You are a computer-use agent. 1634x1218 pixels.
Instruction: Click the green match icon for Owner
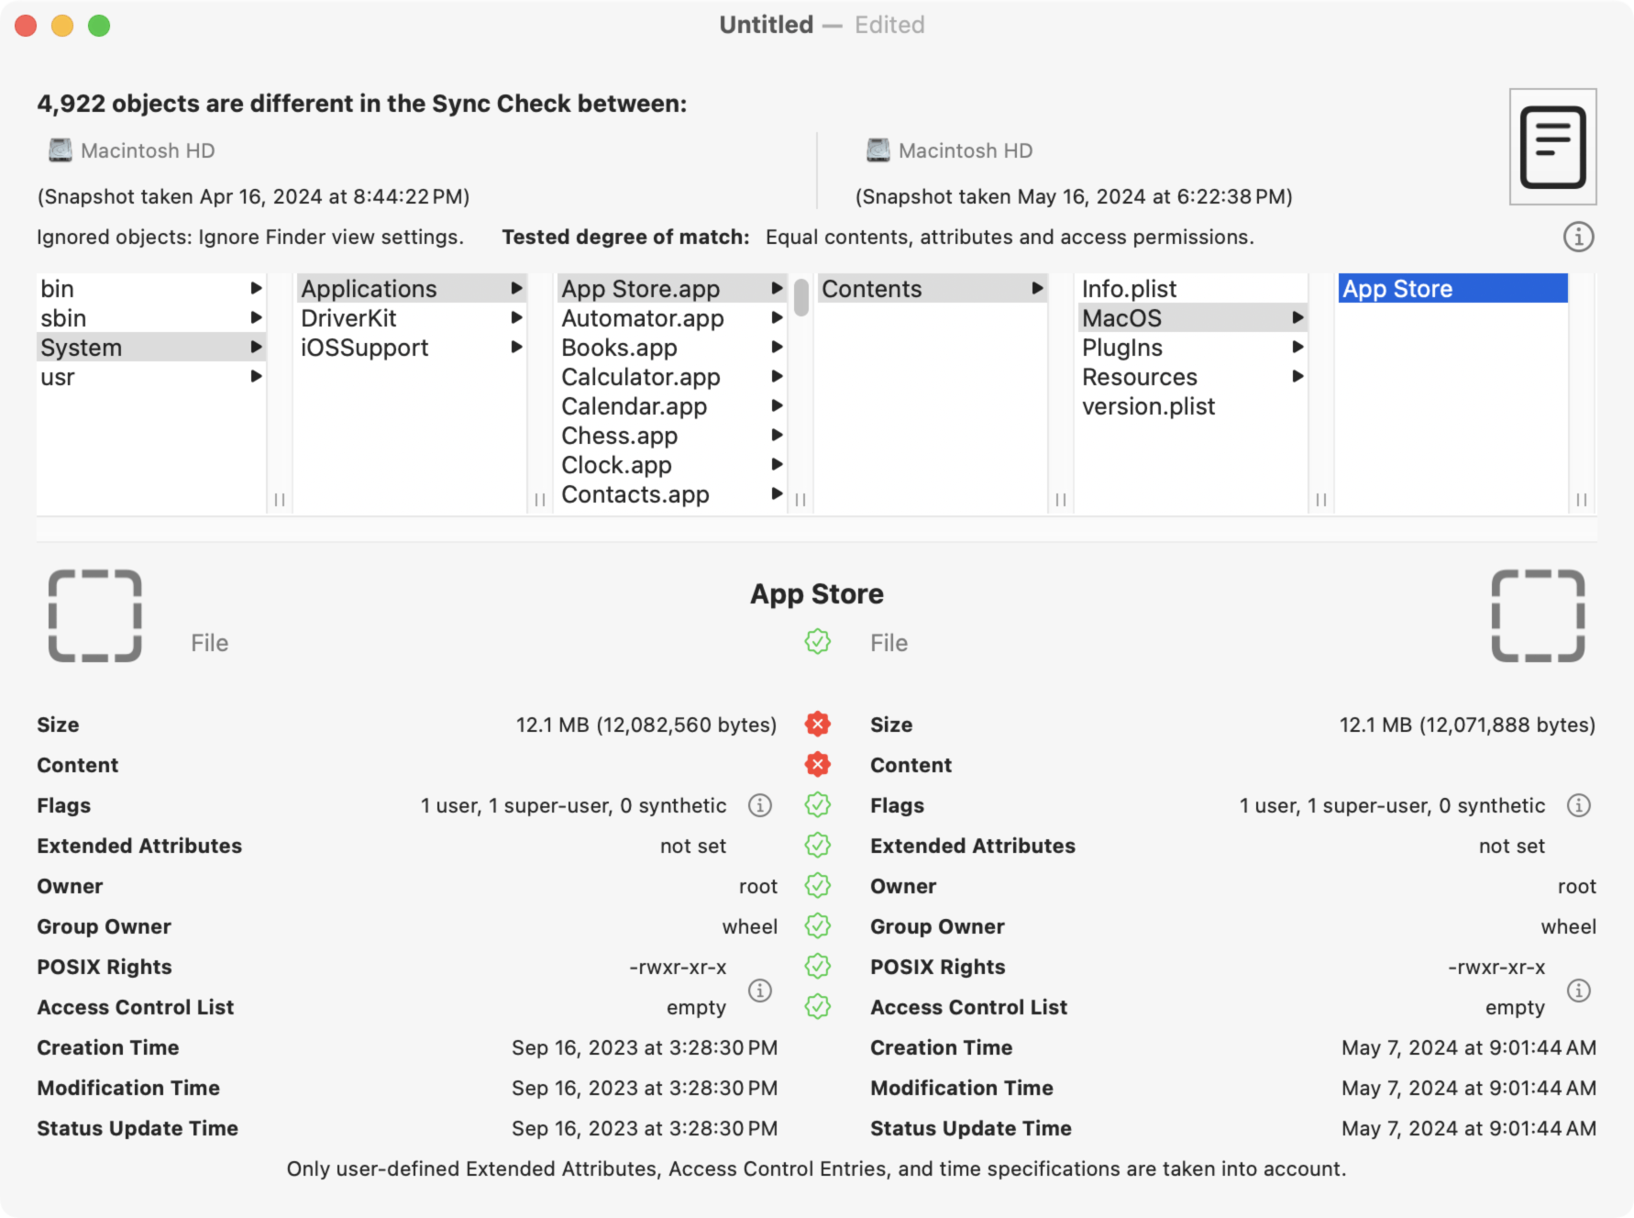pyautogui.click(x=818, y=886)
